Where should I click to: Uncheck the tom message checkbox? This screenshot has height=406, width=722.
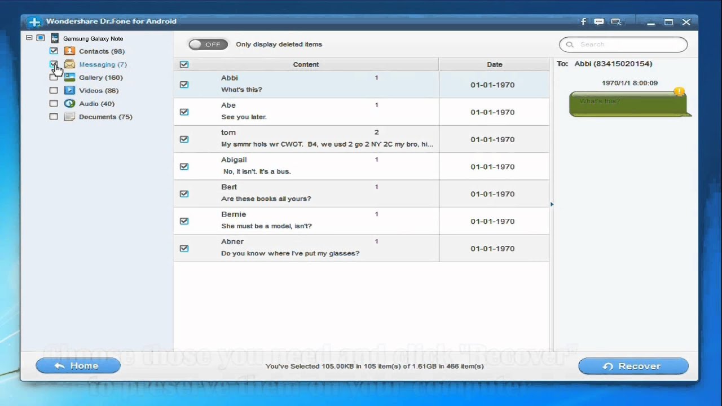click(x=184, y=139)
